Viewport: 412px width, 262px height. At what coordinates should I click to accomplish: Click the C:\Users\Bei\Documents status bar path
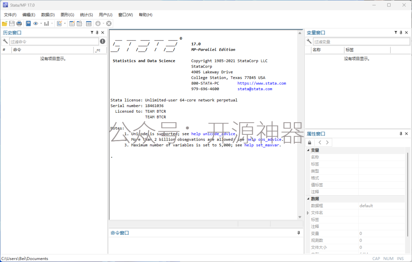pyautogui.click(x=25, y=259)
